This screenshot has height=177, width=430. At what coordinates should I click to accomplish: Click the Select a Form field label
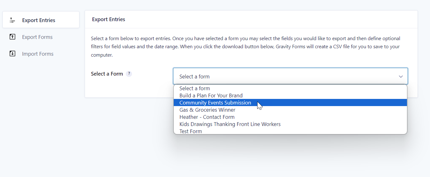[x=107, y=74]
